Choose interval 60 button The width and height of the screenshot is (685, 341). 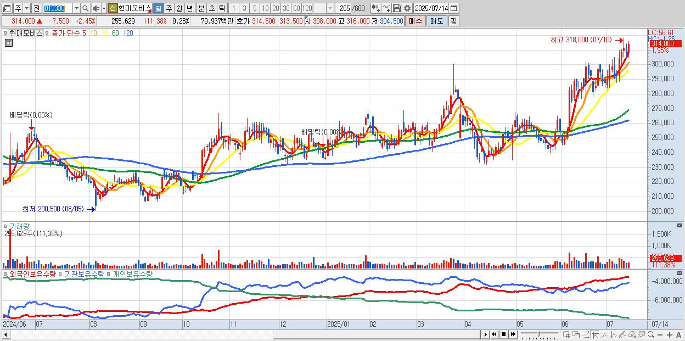(x=296, y=8)
